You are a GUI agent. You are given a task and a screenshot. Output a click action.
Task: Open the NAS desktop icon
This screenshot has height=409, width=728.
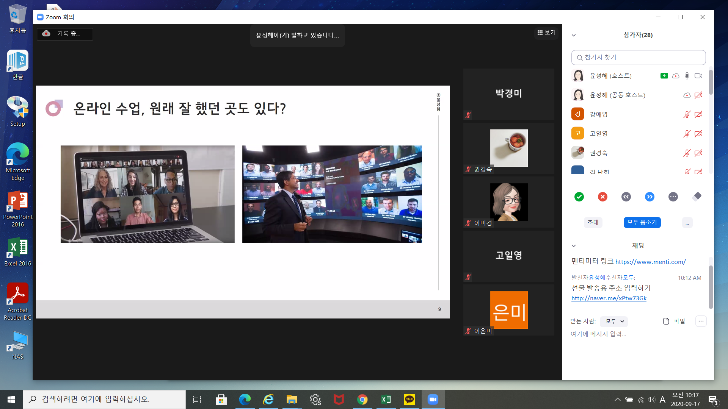(x=17, y=345)
